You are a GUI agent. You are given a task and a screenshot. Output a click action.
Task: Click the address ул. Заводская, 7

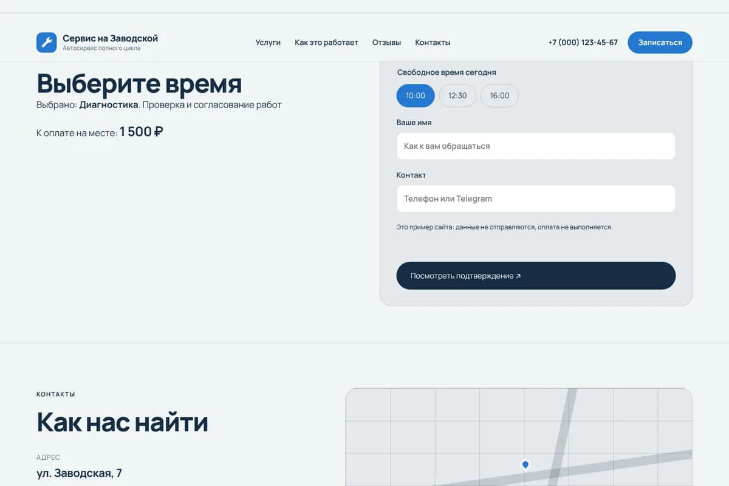pyautogui.click(x=79, y=473)
